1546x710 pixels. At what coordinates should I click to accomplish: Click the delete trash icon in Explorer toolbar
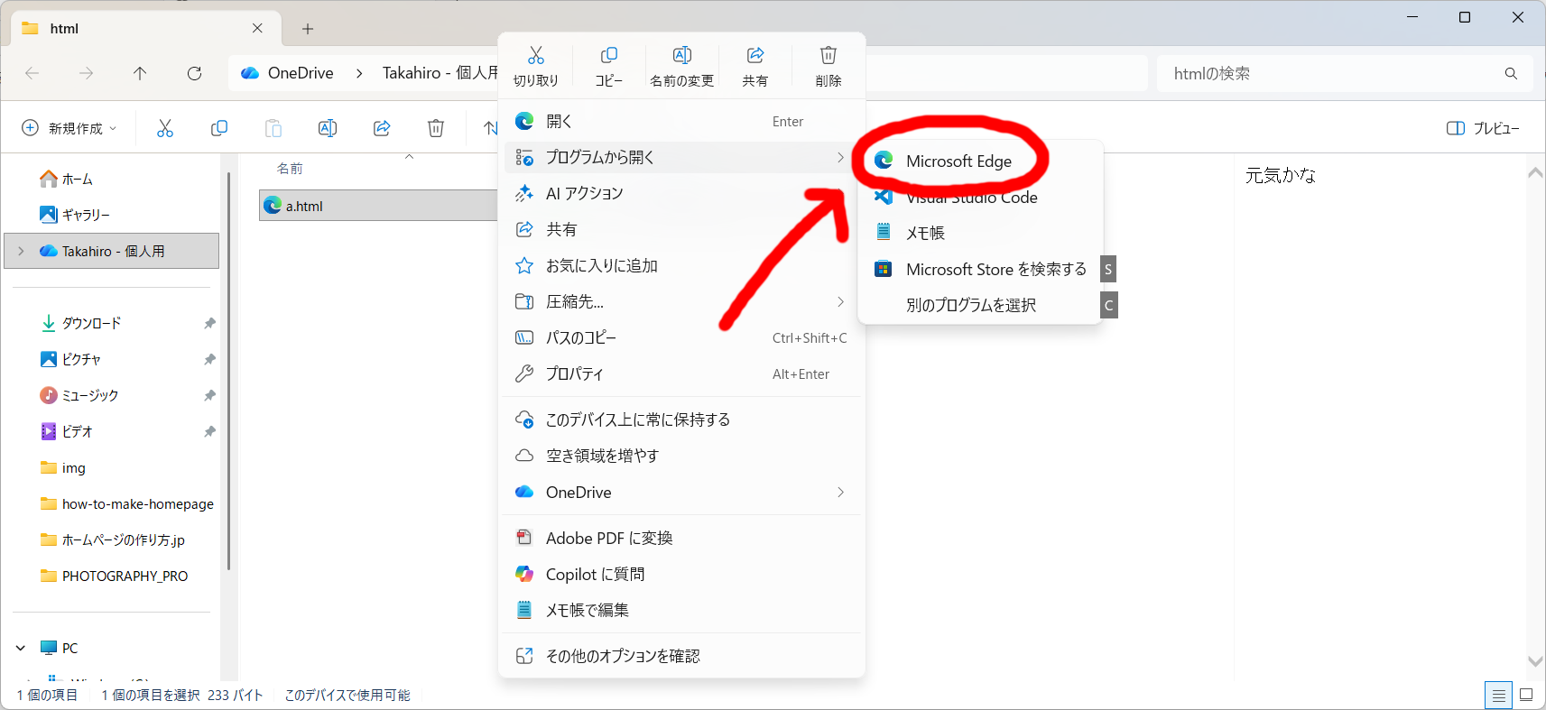pos(436,128)
